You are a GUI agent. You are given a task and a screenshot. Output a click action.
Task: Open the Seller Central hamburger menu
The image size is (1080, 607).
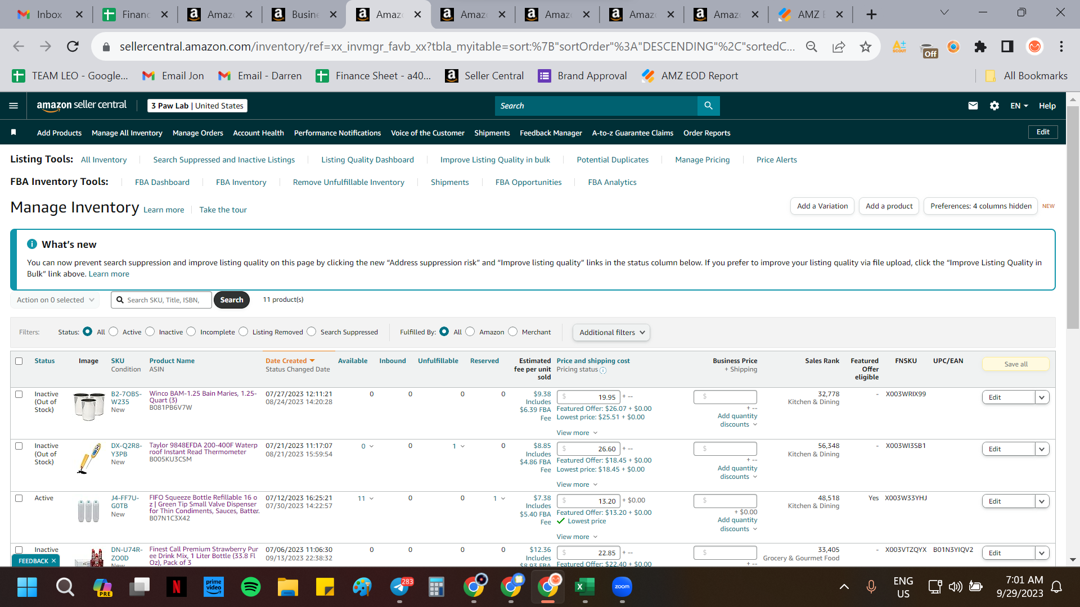point(13,106)
